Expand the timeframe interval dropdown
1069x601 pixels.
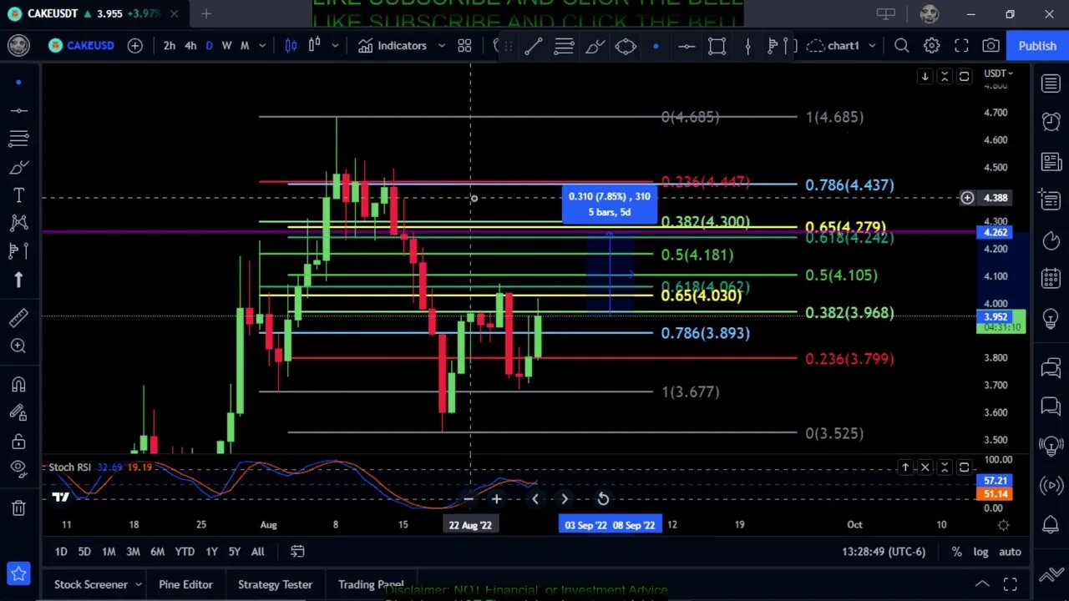coord(262,46)
